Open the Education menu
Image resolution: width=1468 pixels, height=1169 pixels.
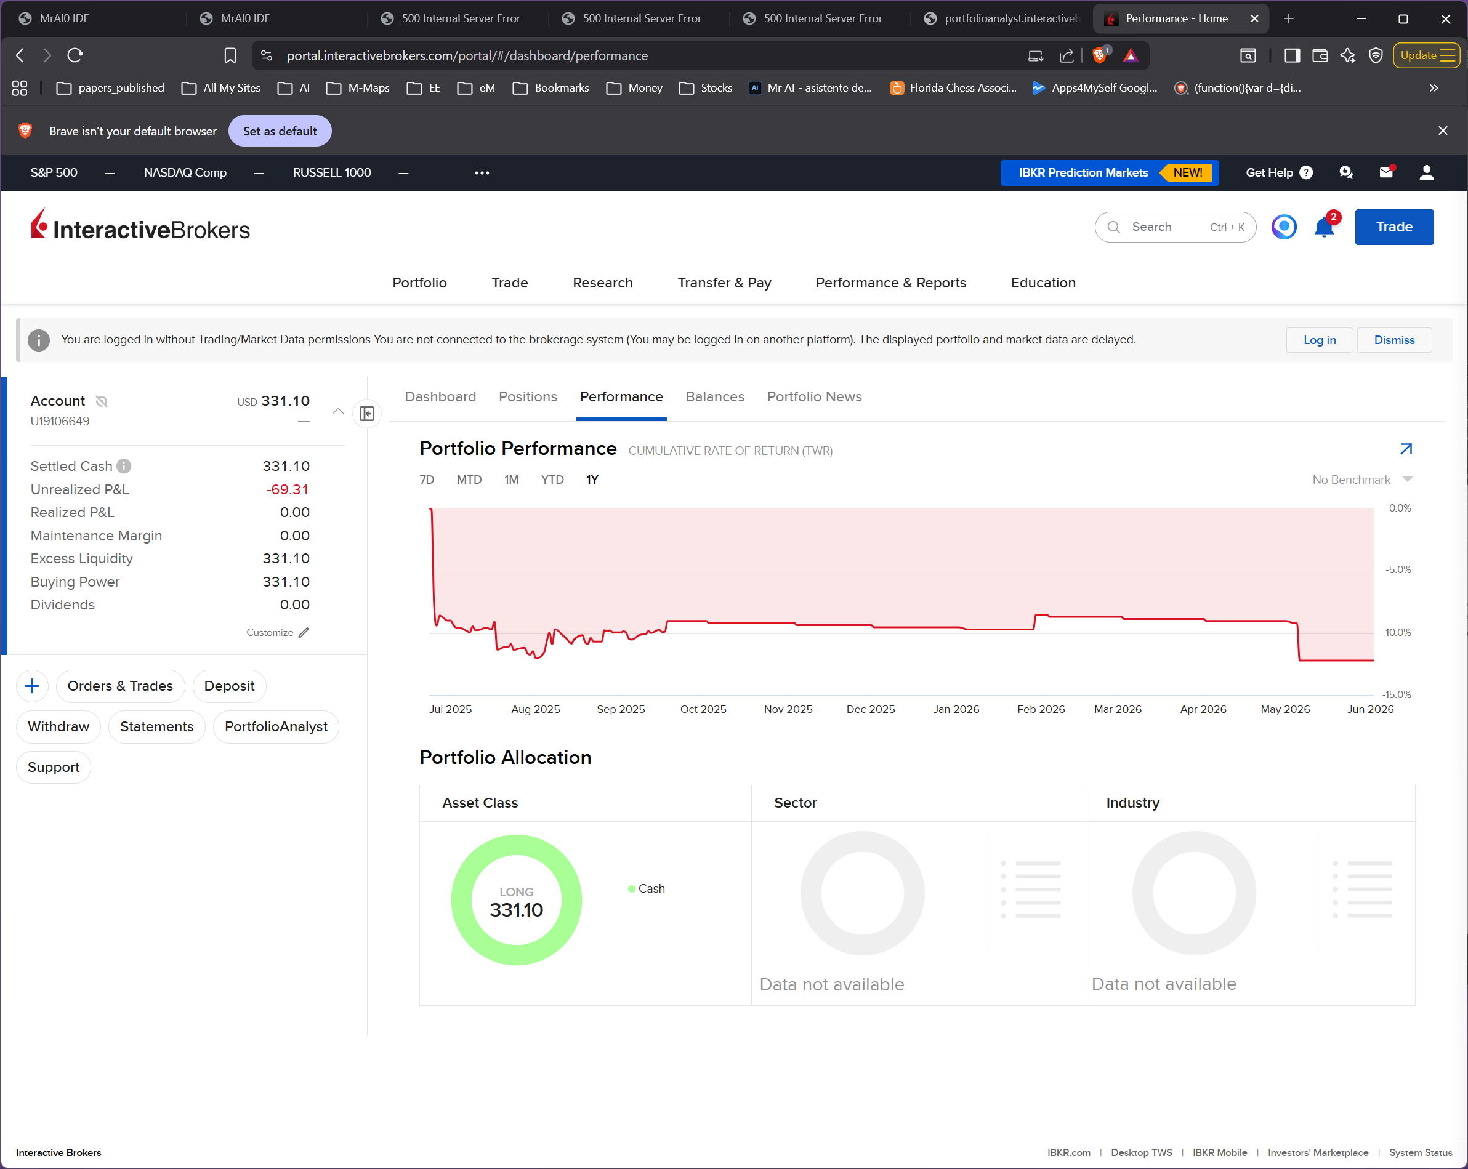pos(1043,283)
